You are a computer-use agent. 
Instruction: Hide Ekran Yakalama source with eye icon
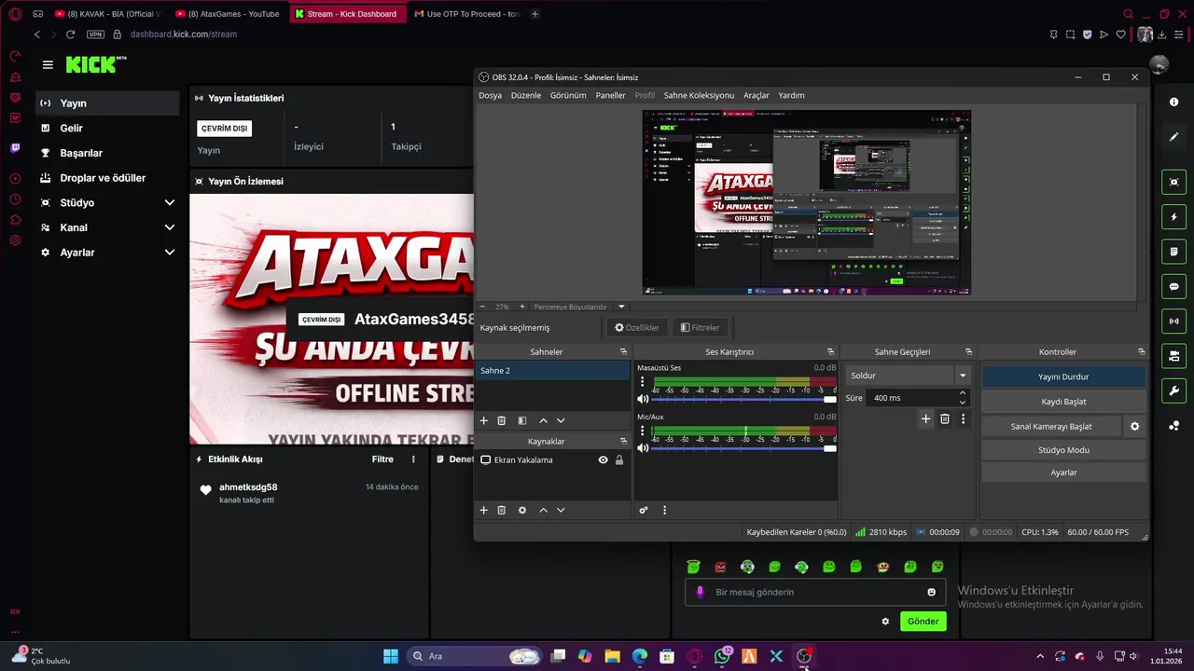coord(603,459)
